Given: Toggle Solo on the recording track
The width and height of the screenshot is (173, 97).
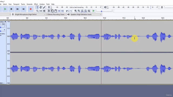Looking at the screenshot, I should point(3,24).
